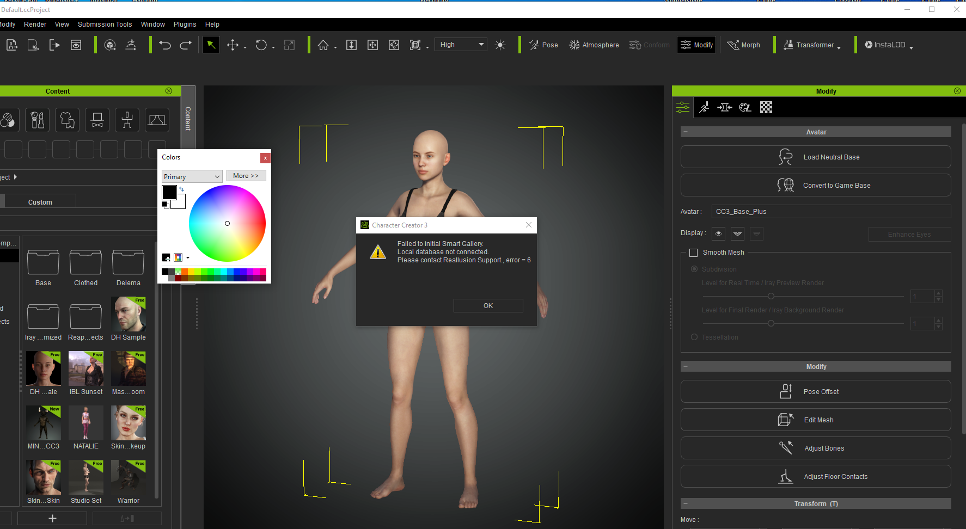This screenshot has height=529, width=966.
Task: Collapse the Modify section header
Action: coord(686,366)
